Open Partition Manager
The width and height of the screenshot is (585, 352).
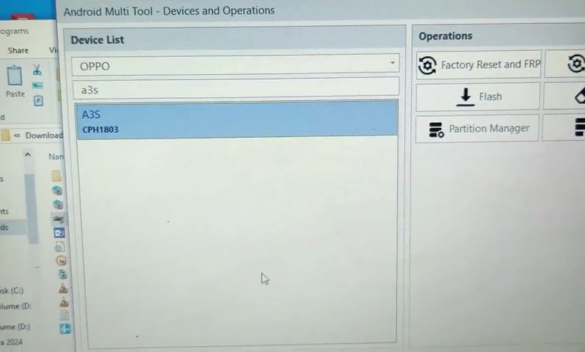[x=477, y=129]
